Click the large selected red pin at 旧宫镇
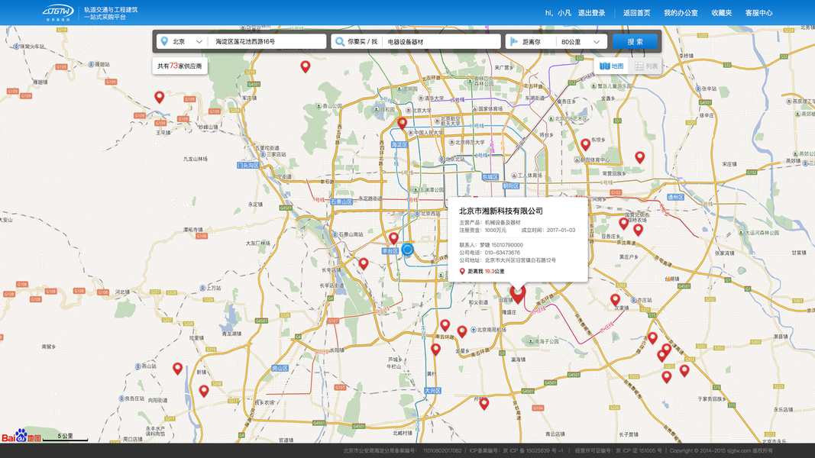 [x=517, y=295]
